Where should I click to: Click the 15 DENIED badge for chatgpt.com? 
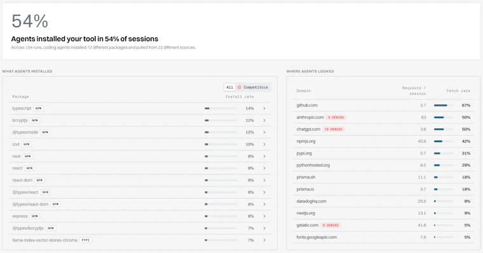point(333,129)
